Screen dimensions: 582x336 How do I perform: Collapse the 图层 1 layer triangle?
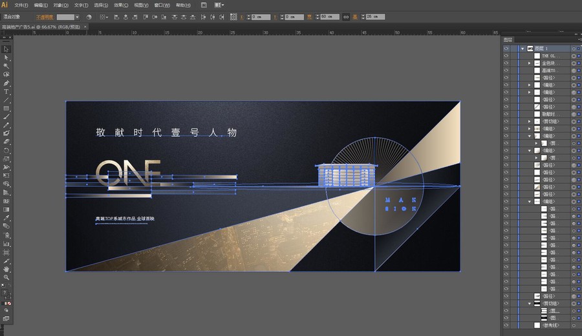[x=523, y=48]
